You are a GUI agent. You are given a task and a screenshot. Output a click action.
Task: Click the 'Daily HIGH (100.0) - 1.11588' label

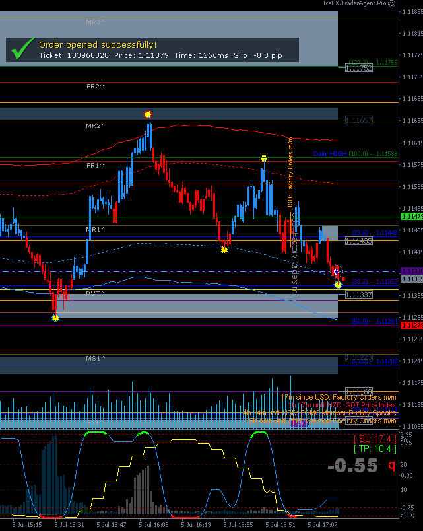[355, 154]
